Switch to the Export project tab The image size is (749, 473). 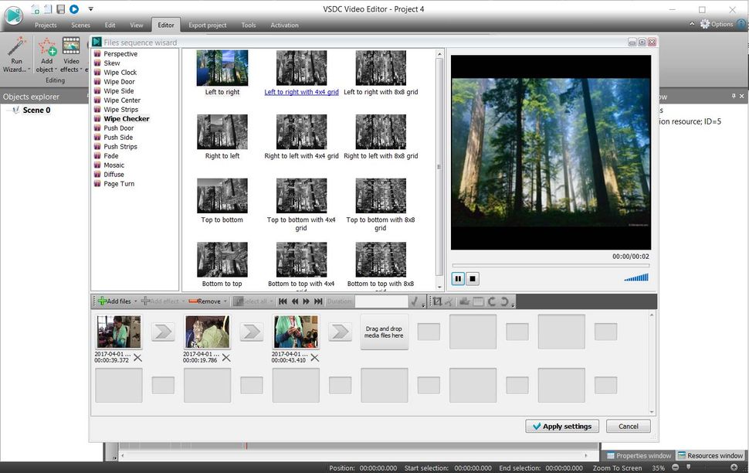click(206, 25)
